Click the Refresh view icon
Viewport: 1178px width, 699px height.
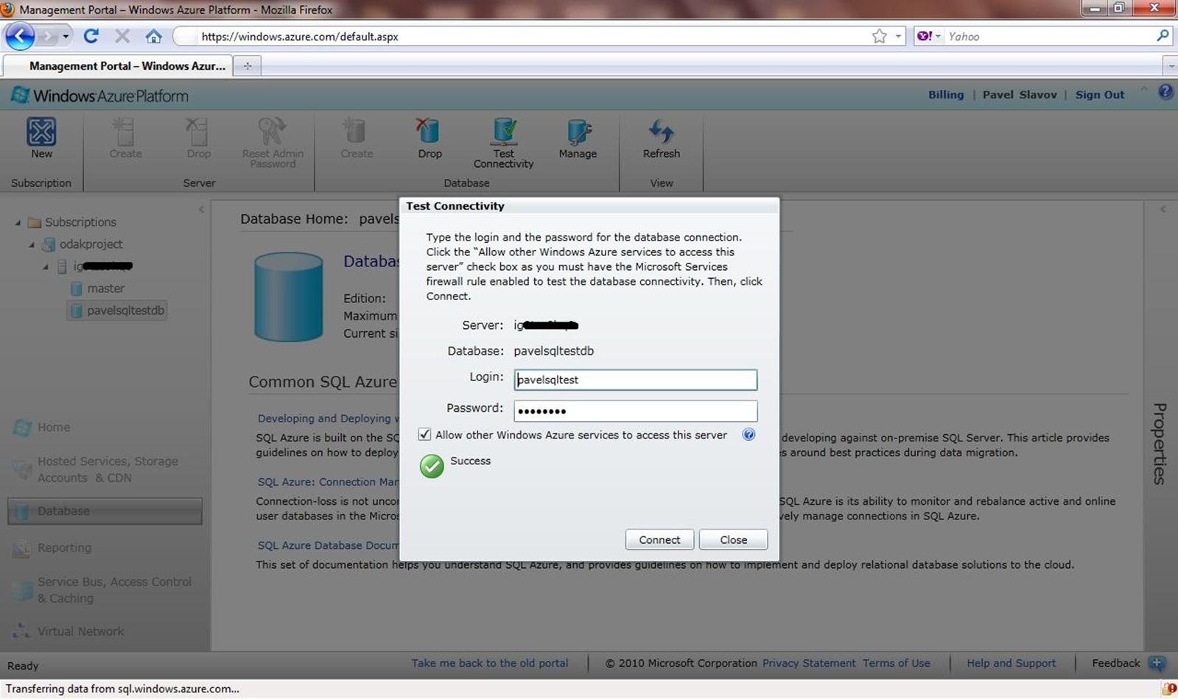[x=661, y=132]
